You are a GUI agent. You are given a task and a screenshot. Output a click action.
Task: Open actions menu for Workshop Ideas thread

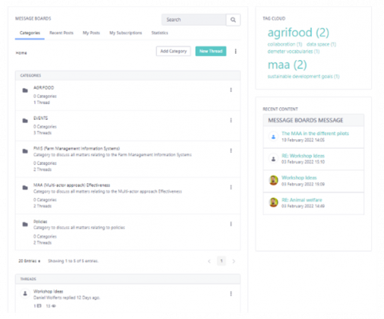231,293
